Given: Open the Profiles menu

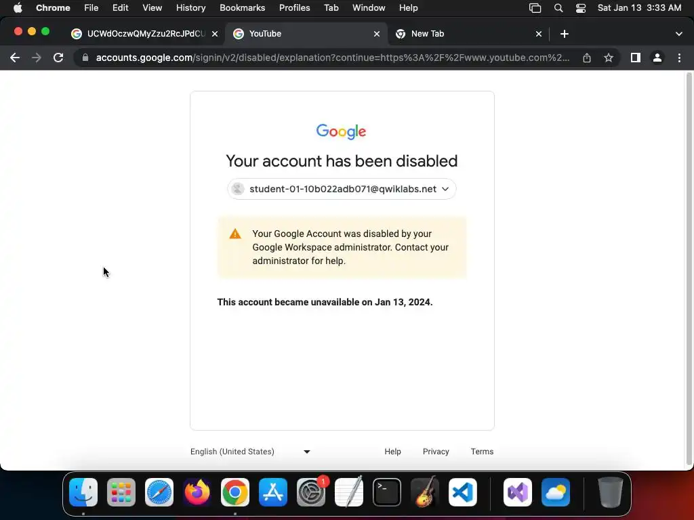Looking at the screenshot, I should point(294,8).
